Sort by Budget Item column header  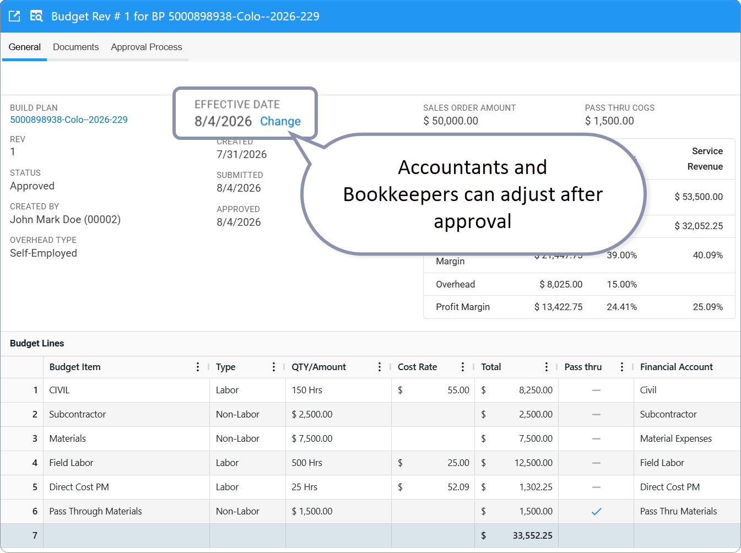point(75,367)
